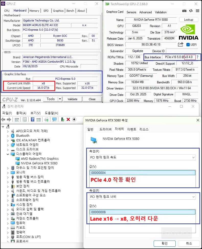Open the CPU-Z Tools dropdown arrow

point(60,99)
